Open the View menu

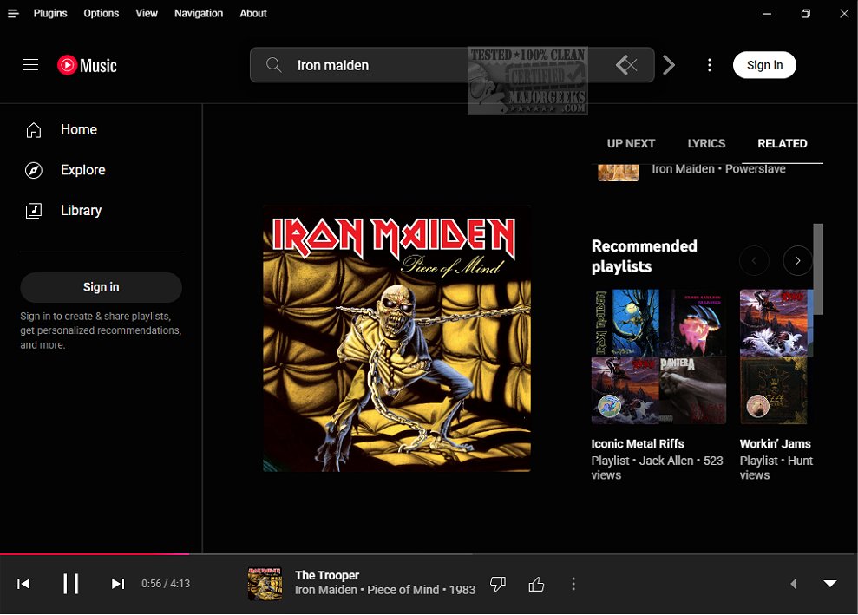click(x=147, y=13)
